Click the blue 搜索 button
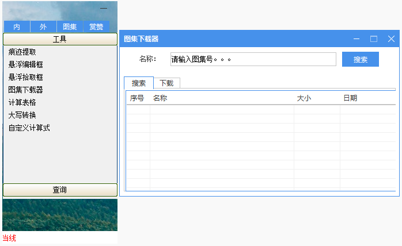402x246 pixels. click(360, 59)
